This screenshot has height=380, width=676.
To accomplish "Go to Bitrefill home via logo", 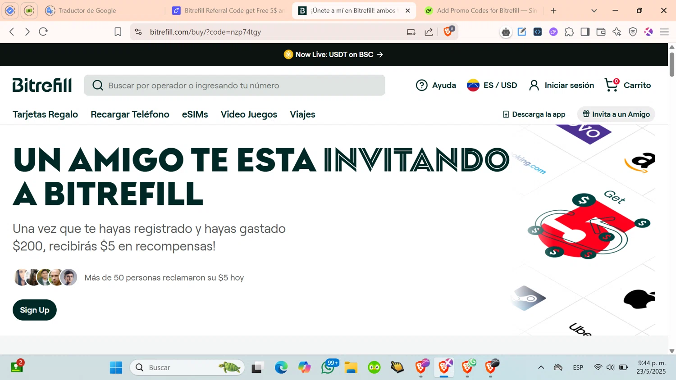I will [x=42, y=85].
